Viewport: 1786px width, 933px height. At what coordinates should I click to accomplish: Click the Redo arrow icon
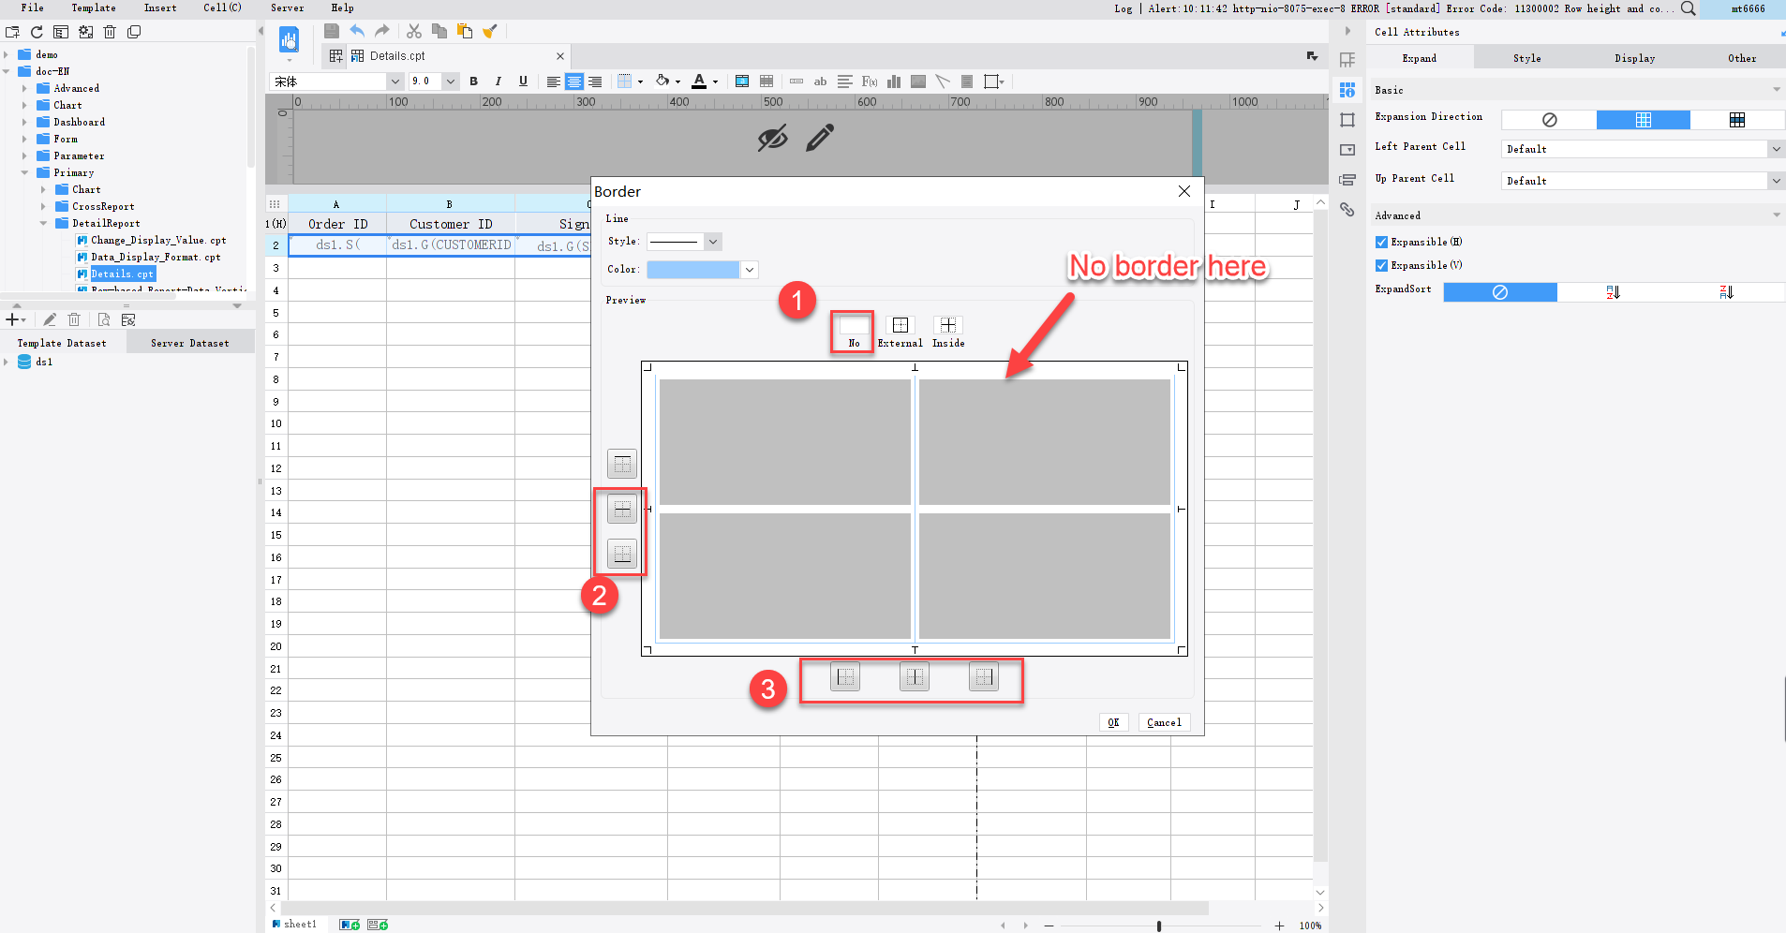click(381, 31)
